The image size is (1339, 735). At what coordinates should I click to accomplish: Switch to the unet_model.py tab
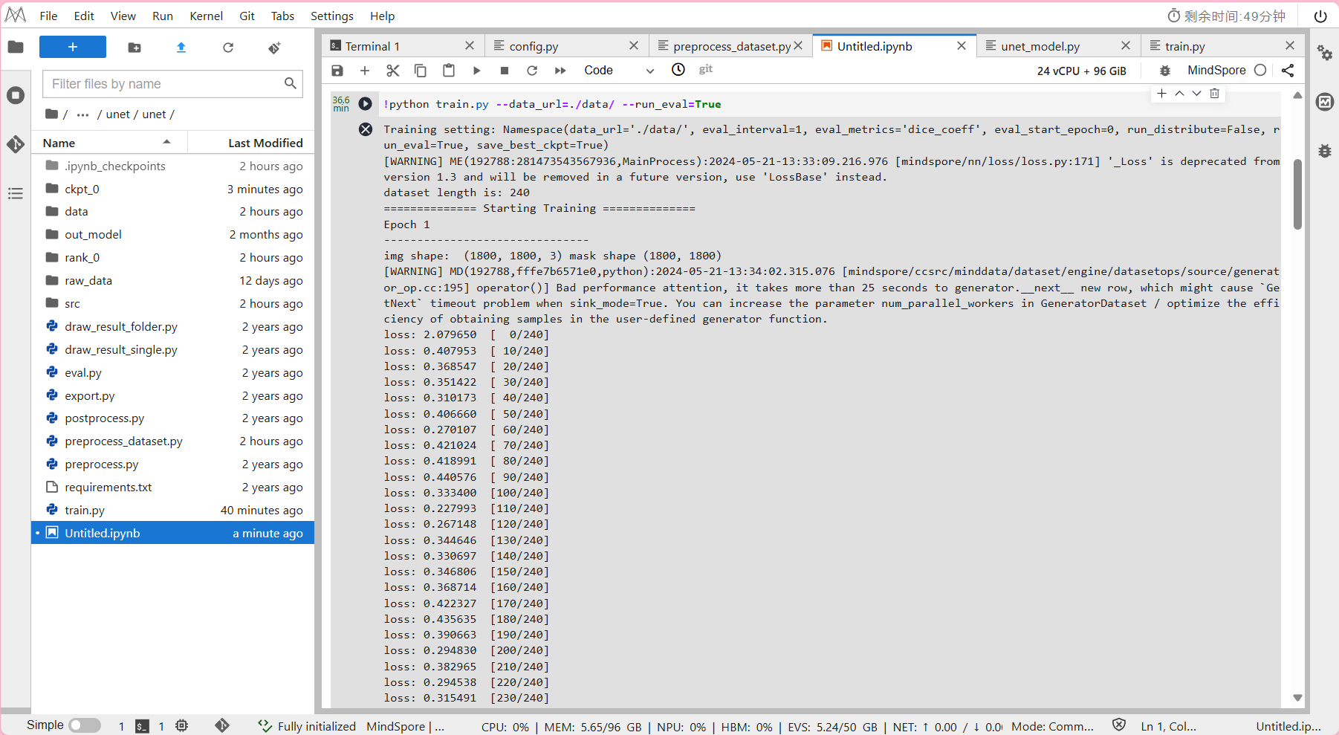(1057, 46)
